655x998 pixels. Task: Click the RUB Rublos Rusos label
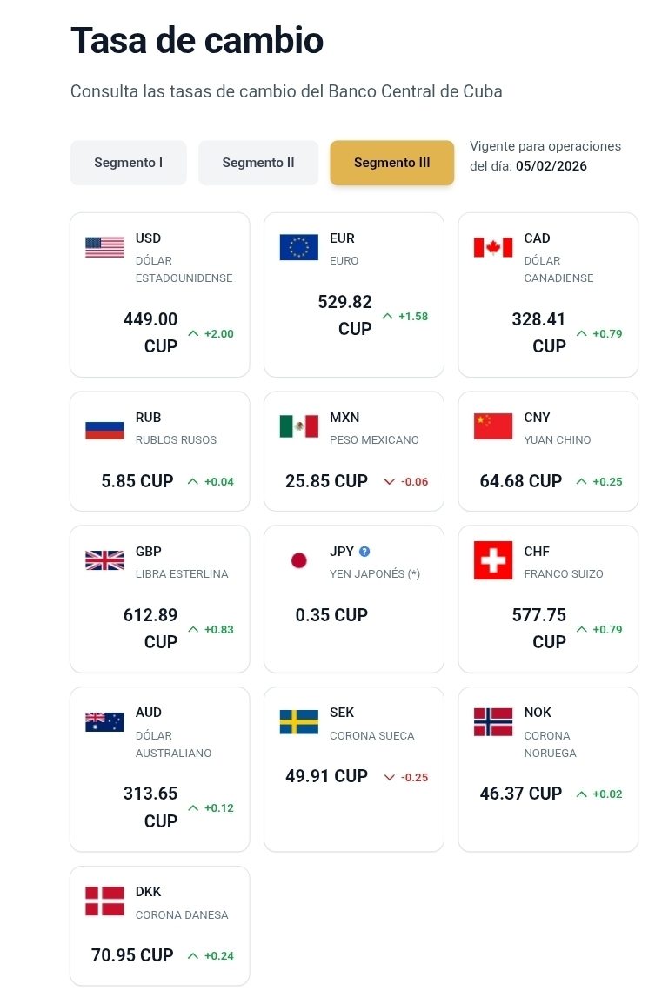tap(176, 439)
